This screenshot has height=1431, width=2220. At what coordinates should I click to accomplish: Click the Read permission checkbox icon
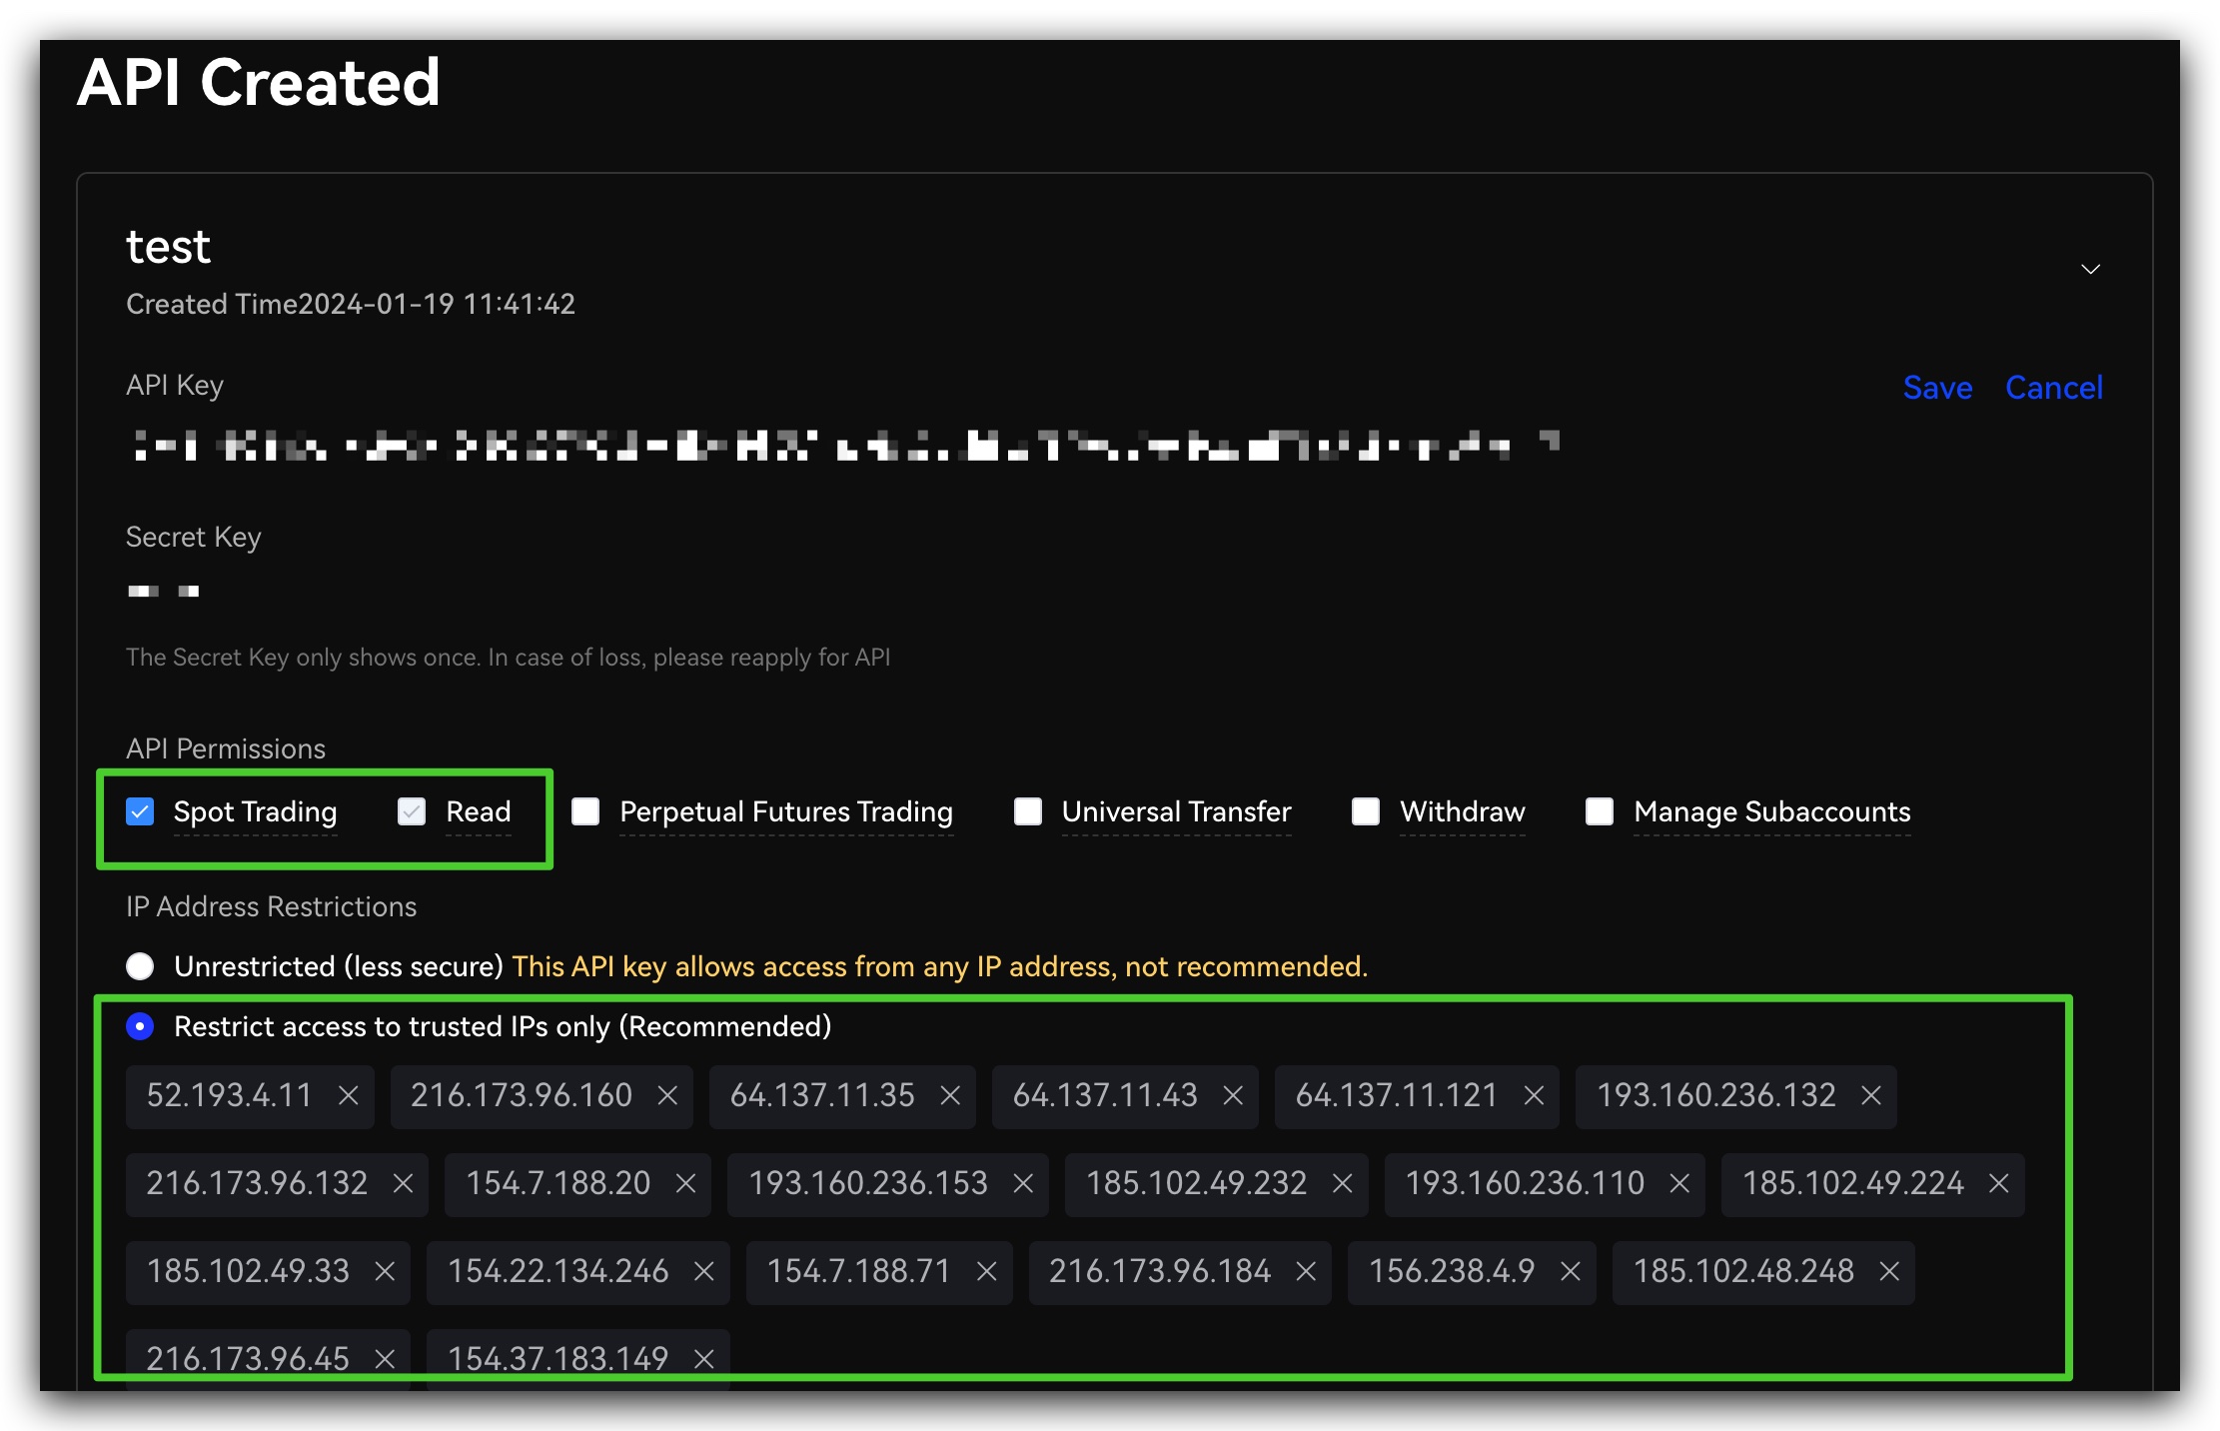(410, 809)
